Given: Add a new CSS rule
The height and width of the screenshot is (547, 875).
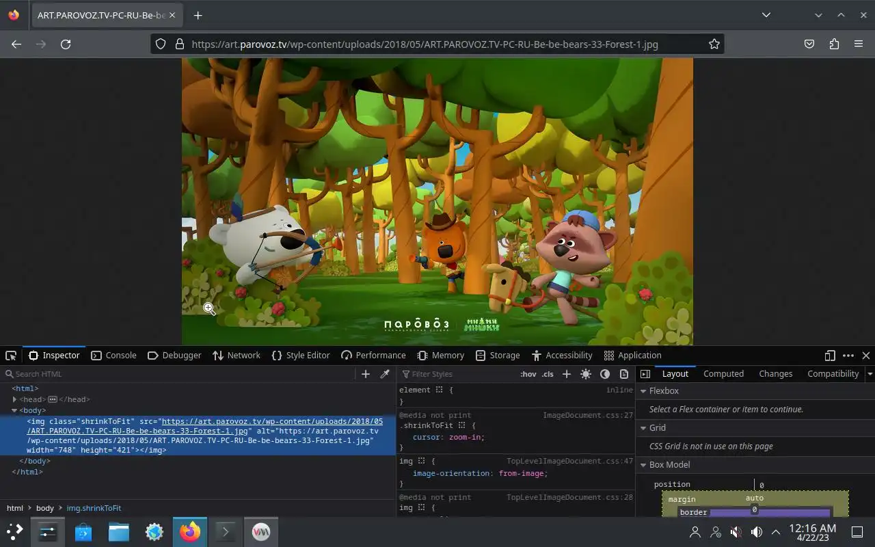Looking at the screenshot, I should tap(566, 374).
